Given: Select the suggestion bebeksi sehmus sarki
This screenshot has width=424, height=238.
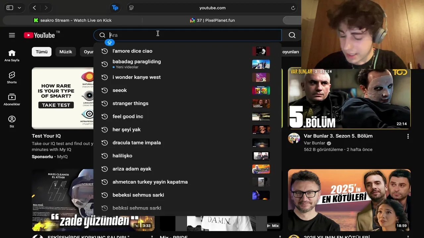Looking at the screenshot, I should (187, 195).
